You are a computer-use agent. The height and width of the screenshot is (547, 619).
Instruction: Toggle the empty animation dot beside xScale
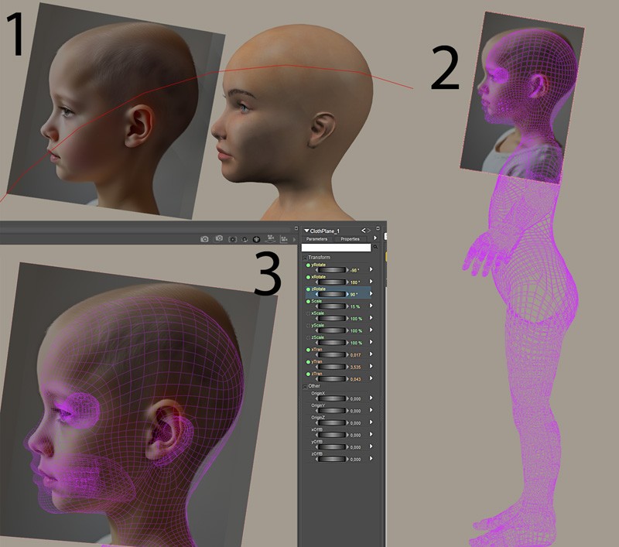click(x=308, y=314)
